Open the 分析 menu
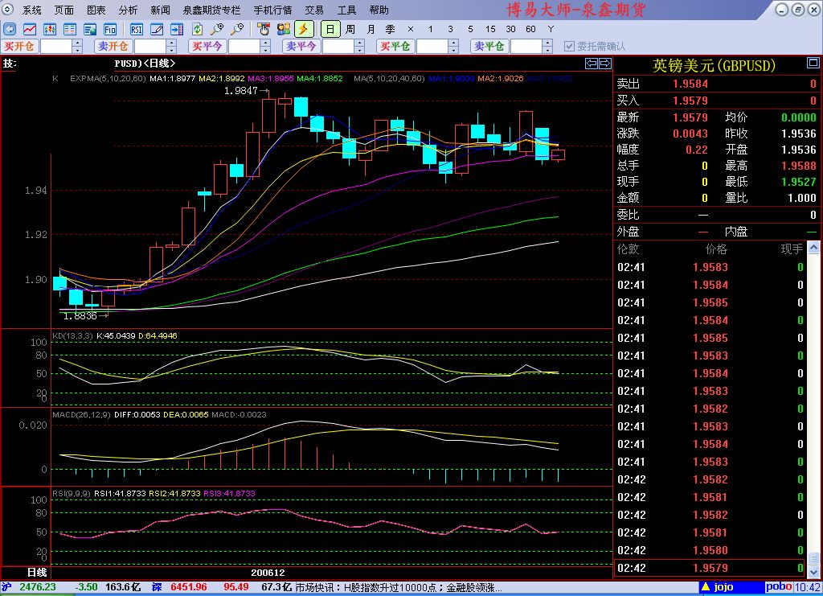This screenshot has width=823, height=596. [x=128, y=10]
